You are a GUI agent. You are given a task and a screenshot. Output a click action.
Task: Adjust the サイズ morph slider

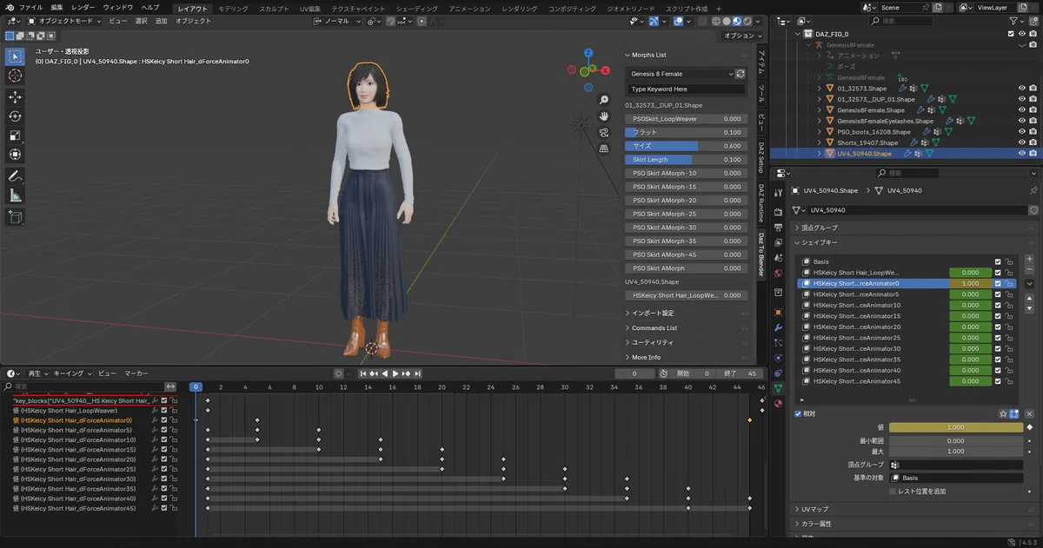pos(685,146)
